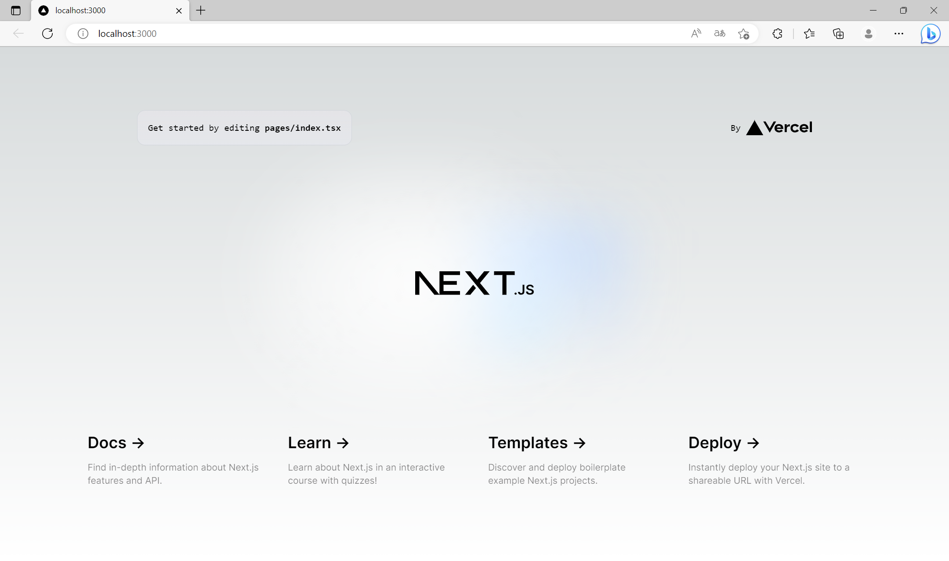The width and height of the screenshot is (949, 561).
Task: Open the Docs link card
Action: click(x=174, y=460)
